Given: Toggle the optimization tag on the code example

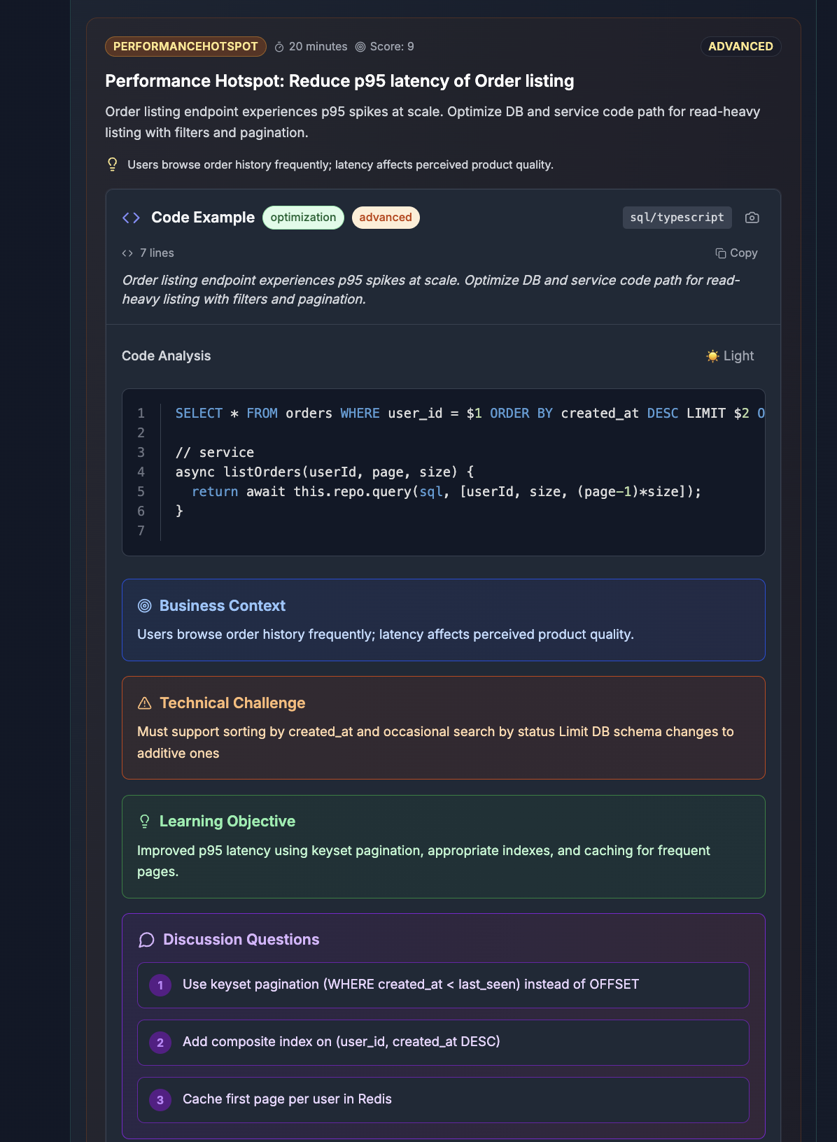Looking at the screenshot, I should tap(302, 217).
